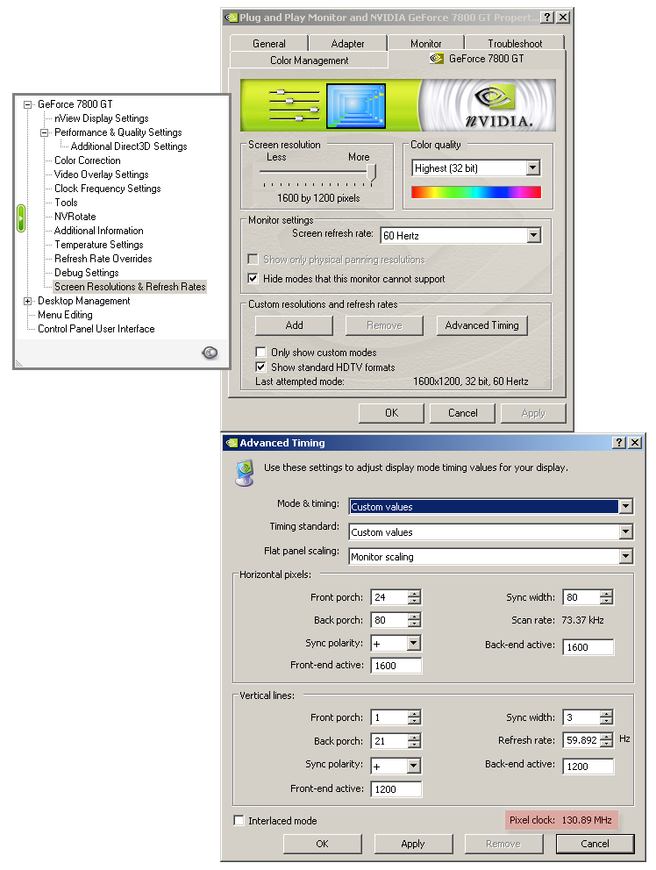This screenshot has height=870, width=656.
Task: Click Add custom resolution button
Action: (294, 325)
